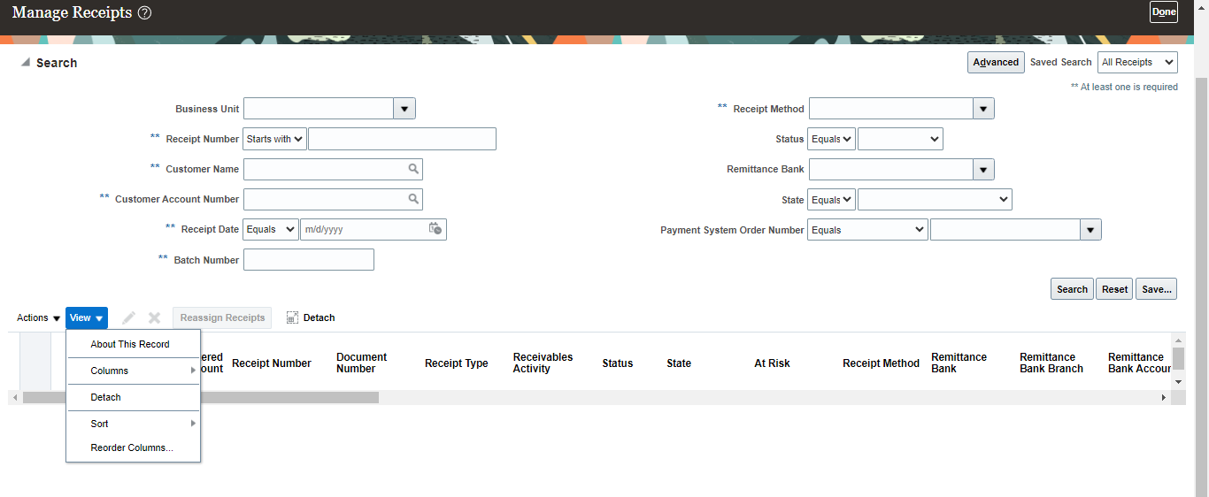Image resolution: width=1209 pixels, height=497 pixels.
Task: Click the Business Unit input field
Action: tap(319, 109)
